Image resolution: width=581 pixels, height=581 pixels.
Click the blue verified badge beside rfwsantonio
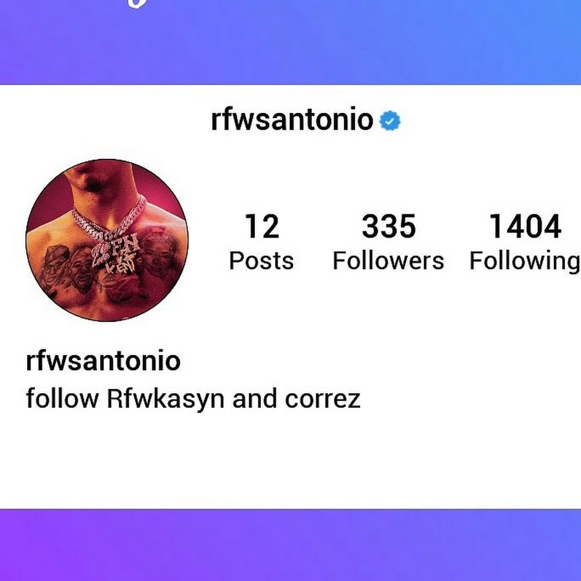(x=390, y=121)
